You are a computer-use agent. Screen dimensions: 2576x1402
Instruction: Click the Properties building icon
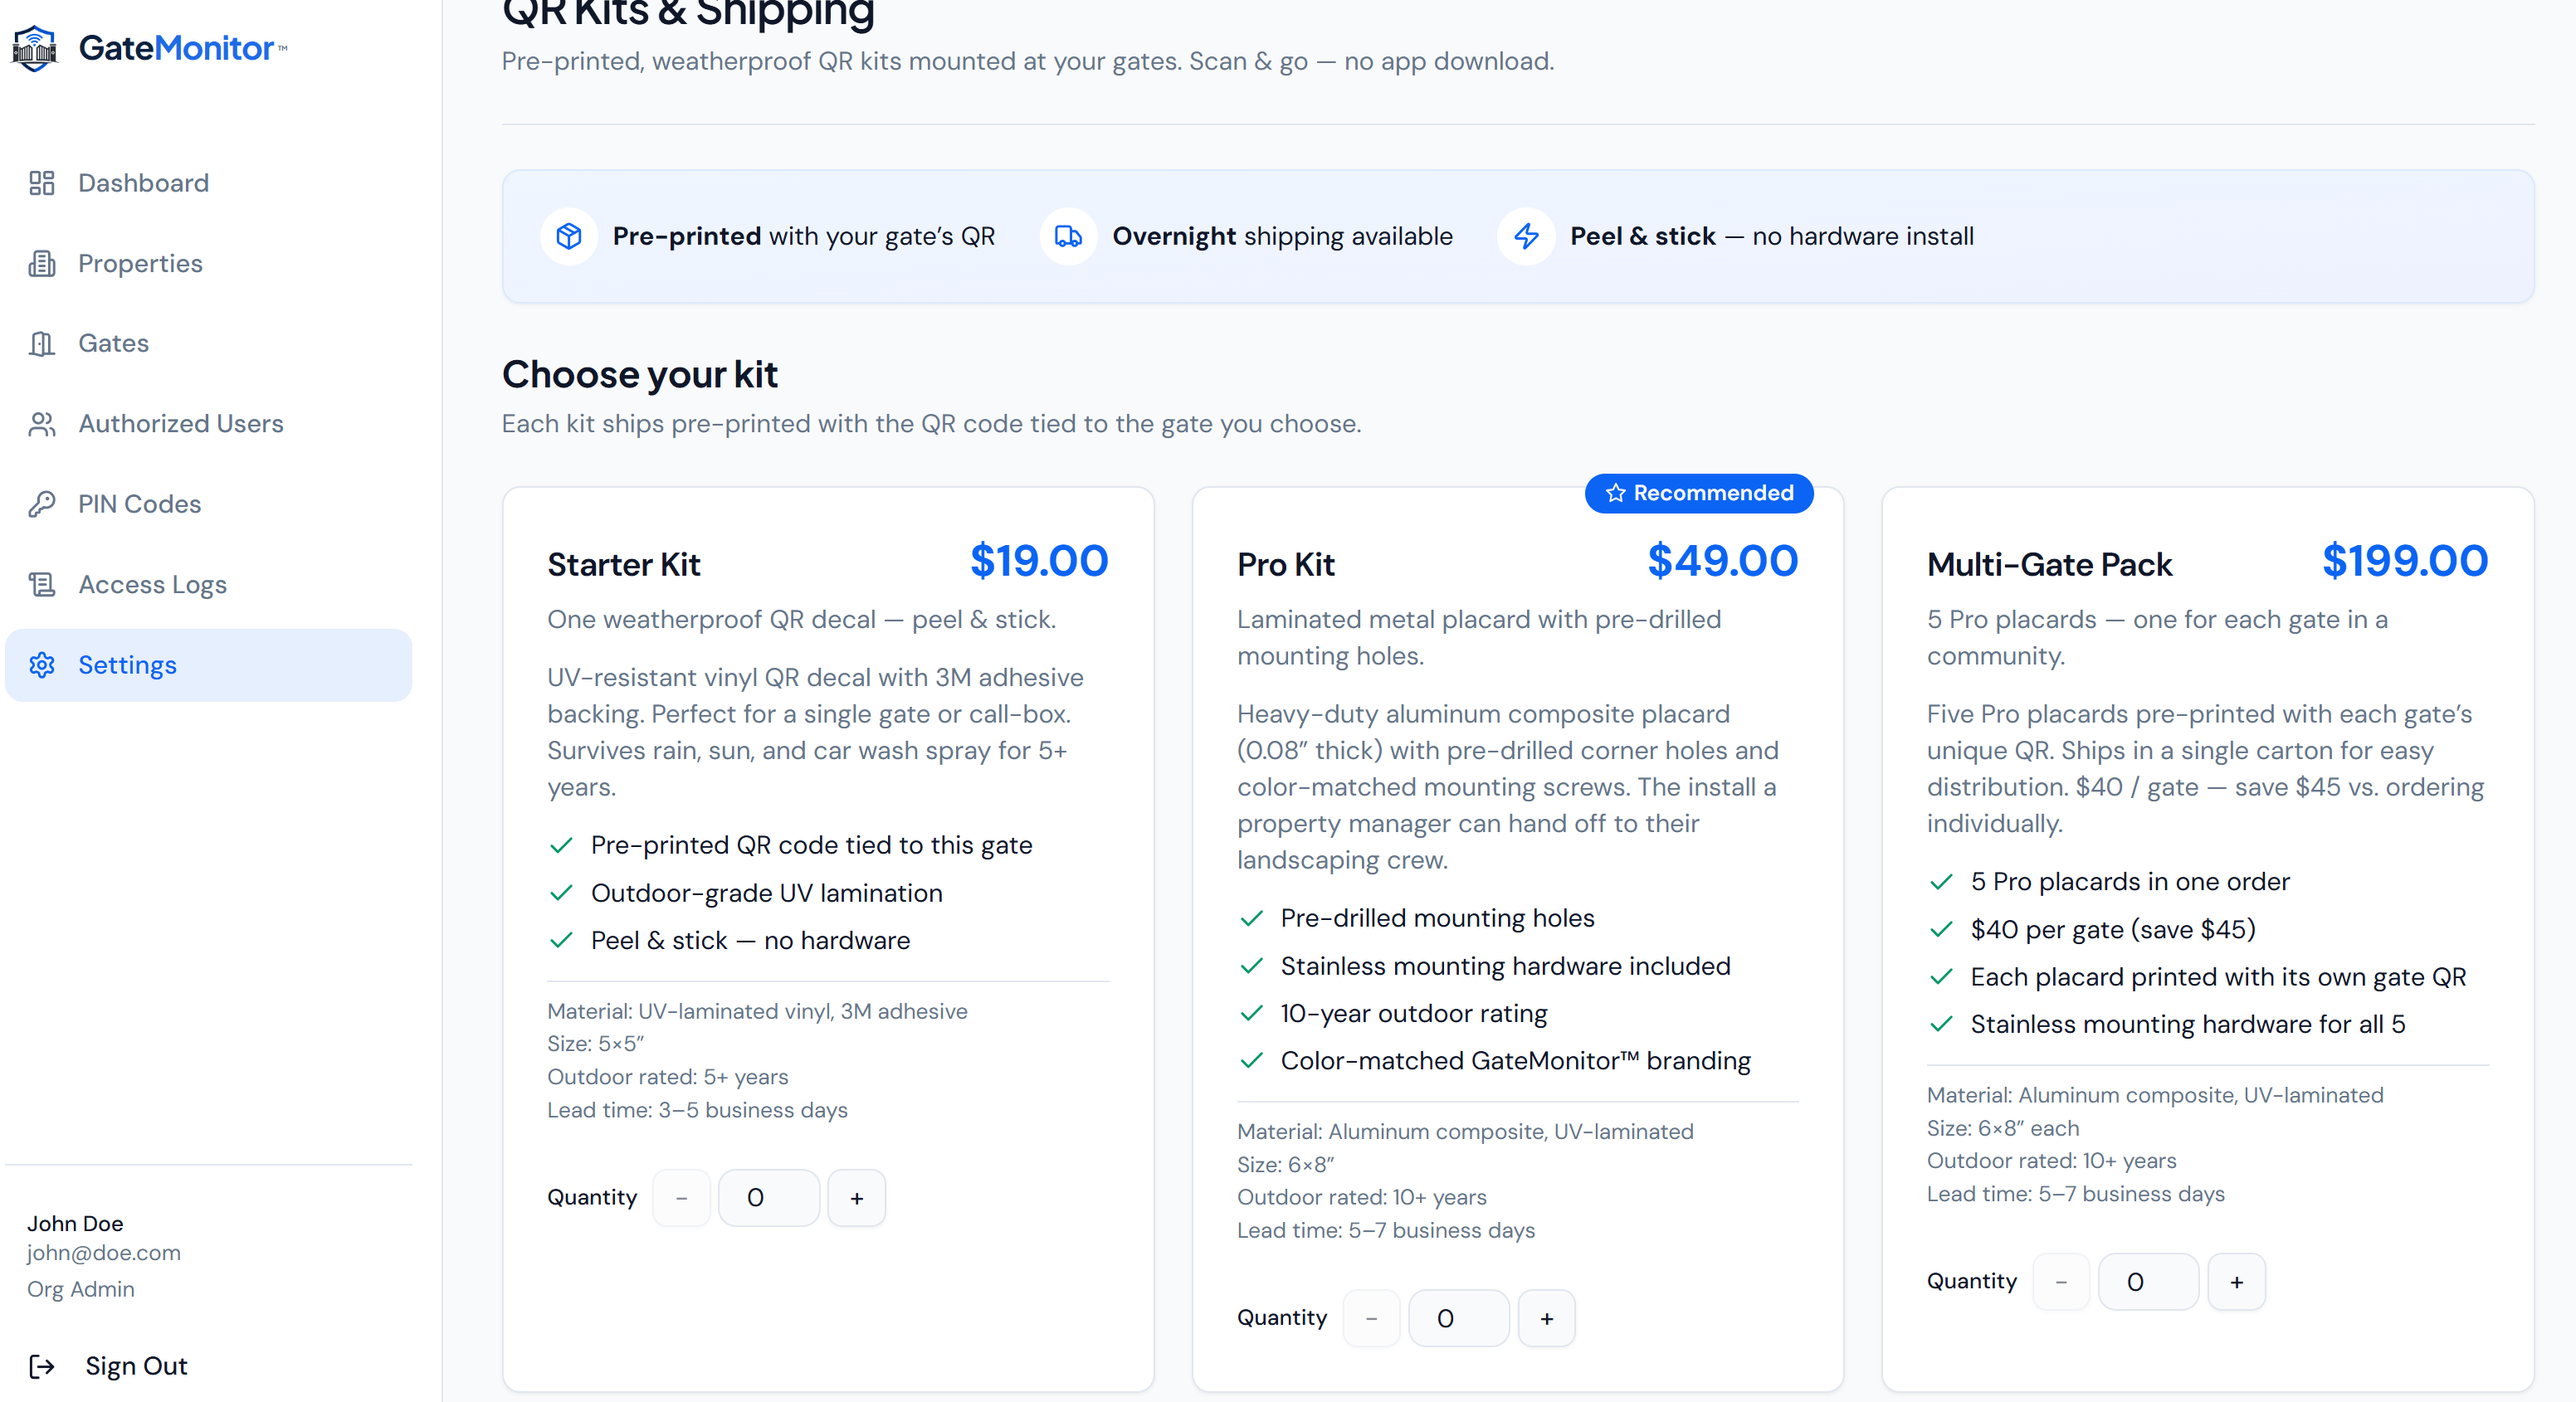pos(42,264)
